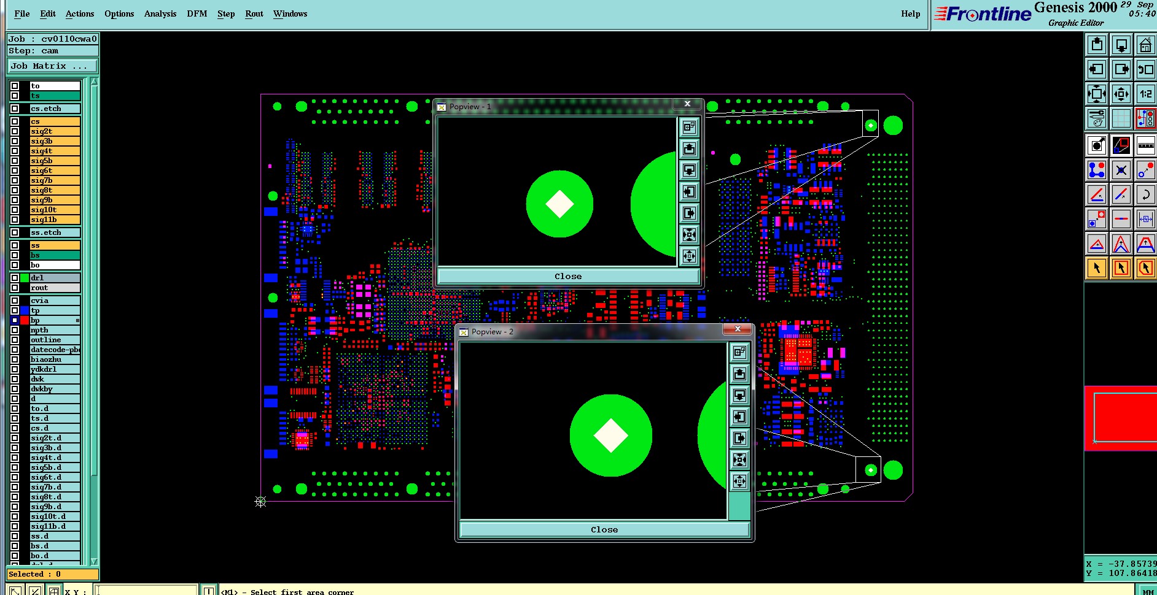Click pan-left icon in Popview 1
1157x595 pixels.
click(689, 191)
